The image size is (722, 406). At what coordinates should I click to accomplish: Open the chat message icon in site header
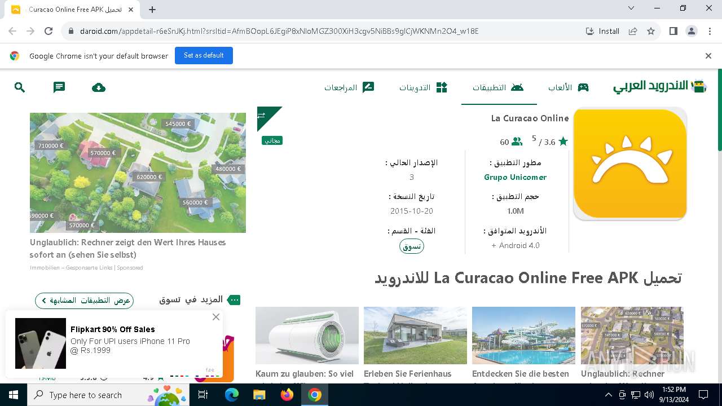[x=59, y=87]
